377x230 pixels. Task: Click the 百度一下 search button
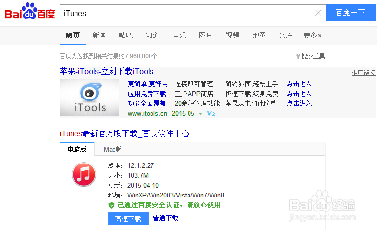(x=350, y=13)
